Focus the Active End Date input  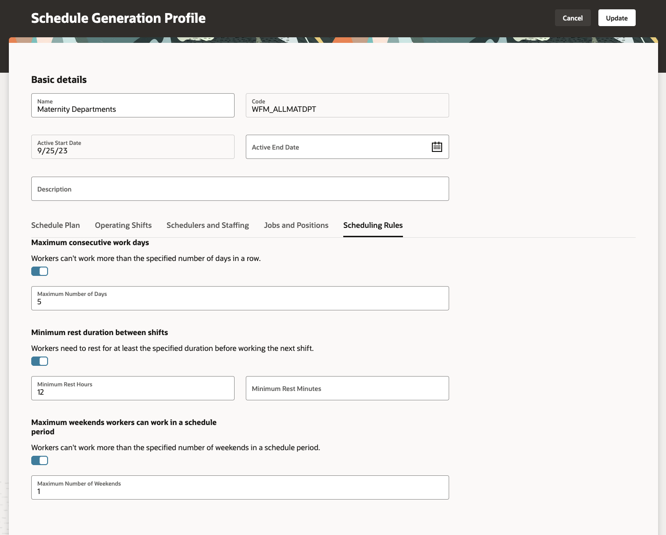[x=336, y=147]
